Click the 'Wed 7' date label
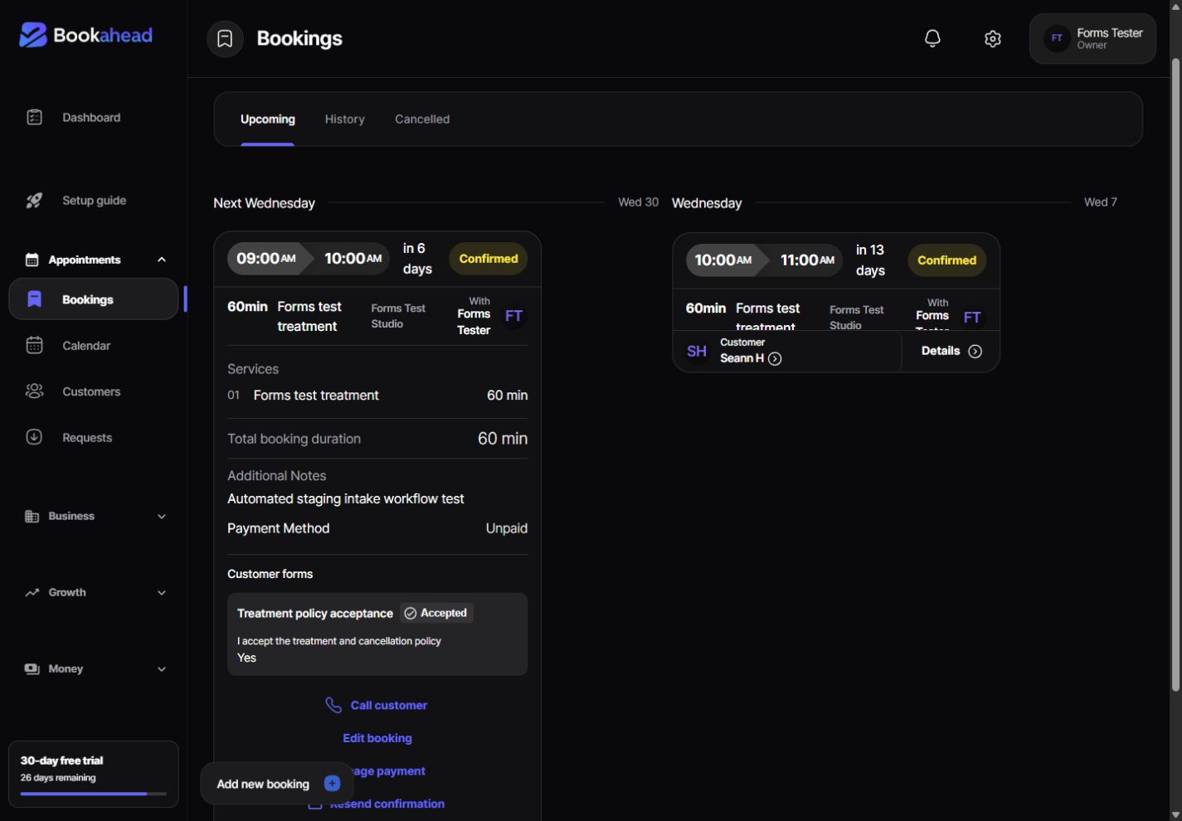Image resolution: width=1182 pixels, height=821 pixels. 1101,202
